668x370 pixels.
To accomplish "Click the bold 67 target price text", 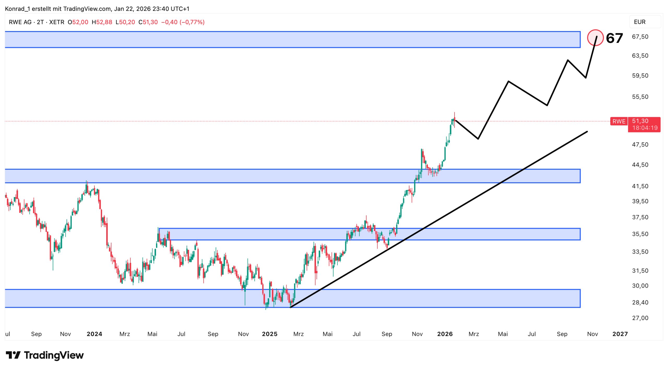I will pos(614,38).
